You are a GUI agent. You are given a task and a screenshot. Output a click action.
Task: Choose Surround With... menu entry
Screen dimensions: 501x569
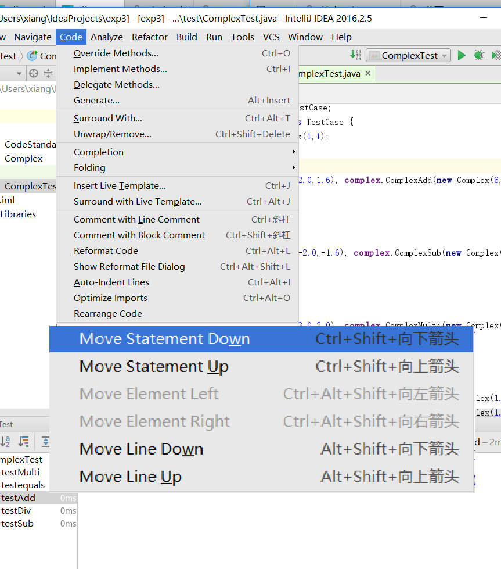click(x=177, y=119)
